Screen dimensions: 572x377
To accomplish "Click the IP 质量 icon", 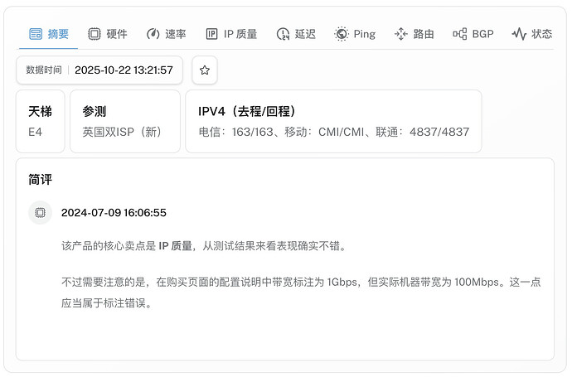I will (x=211, y=34).
